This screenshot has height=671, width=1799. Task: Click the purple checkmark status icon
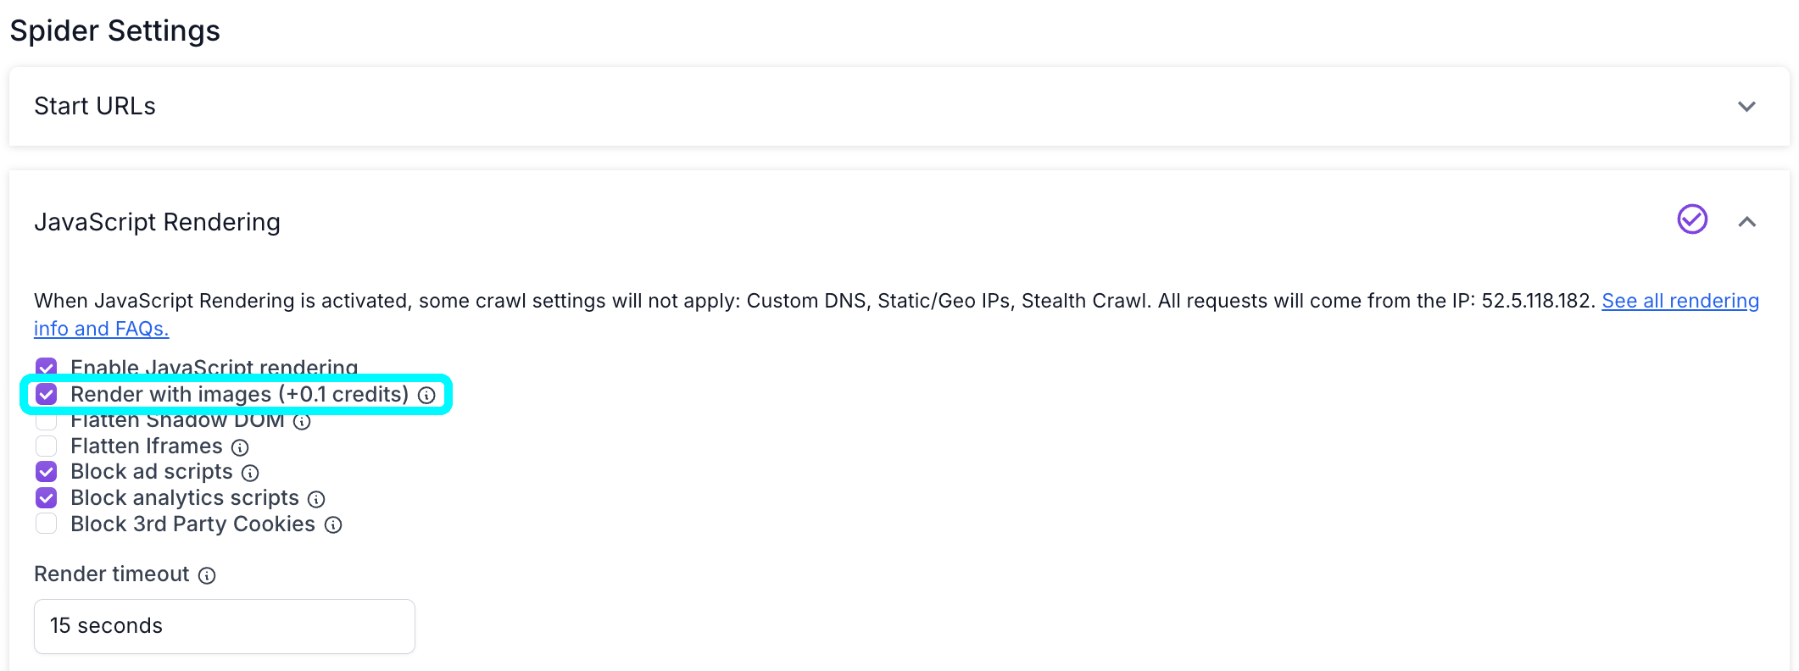(x=1692, y=219)
